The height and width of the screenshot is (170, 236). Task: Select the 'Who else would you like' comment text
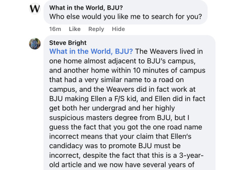coord(125,17)
